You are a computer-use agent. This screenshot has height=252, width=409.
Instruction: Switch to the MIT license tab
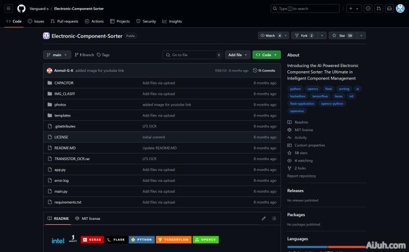(88, 218)
